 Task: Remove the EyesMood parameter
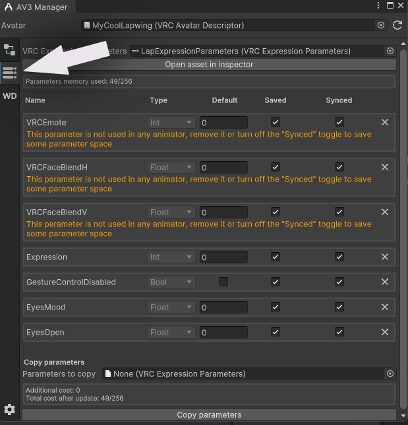pos(385,307)
